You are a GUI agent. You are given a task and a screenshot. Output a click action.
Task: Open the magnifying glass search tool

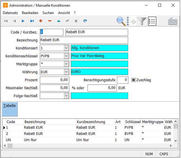tap(121, 21)
